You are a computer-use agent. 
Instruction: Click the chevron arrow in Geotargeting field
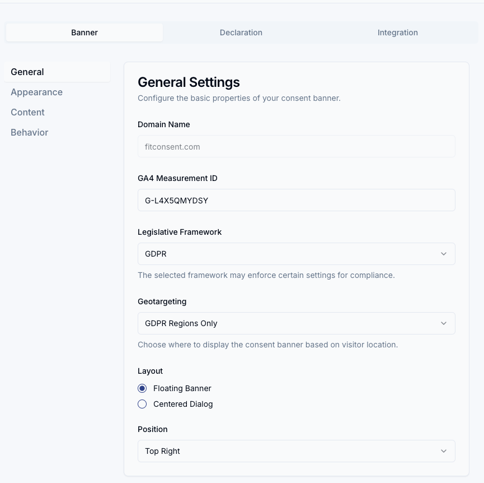(x=444, y=323)
